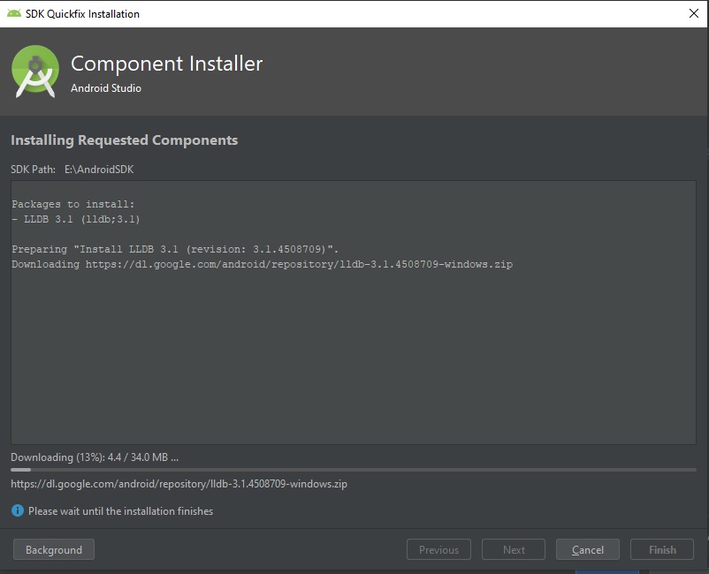
Task: Close the SDK Quickfix Installation window
Action: click(x=694, y=13)
